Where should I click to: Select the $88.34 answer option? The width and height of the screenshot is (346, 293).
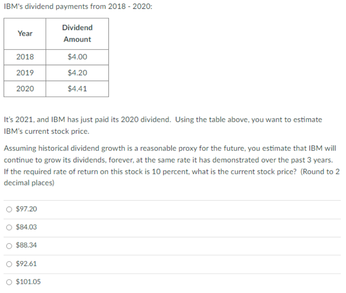tap(26, 245)
